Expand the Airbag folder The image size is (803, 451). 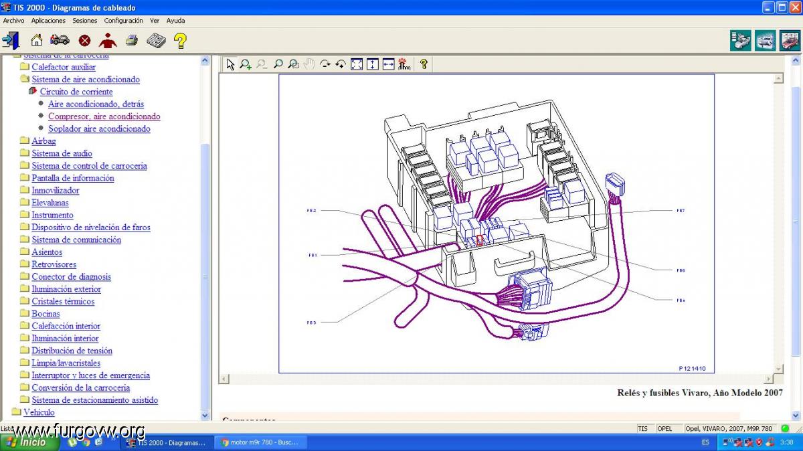[43, 141]
